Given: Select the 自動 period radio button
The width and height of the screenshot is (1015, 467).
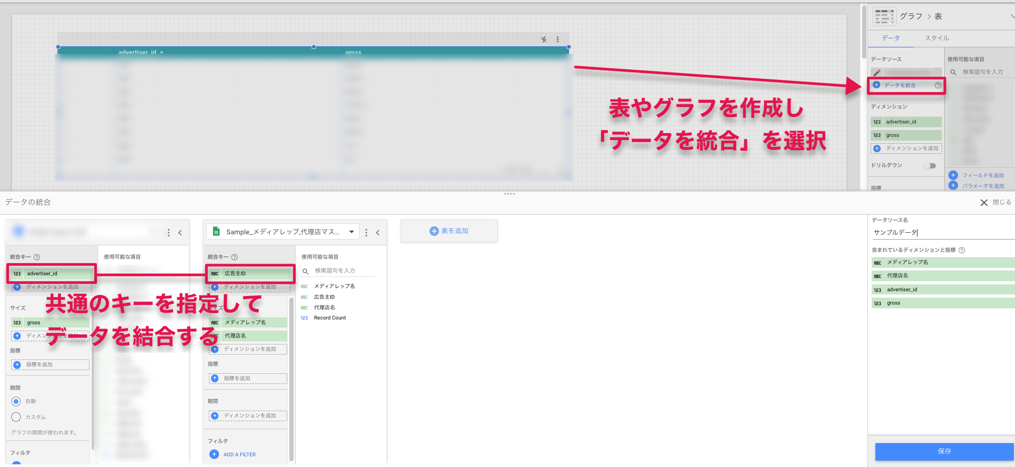Looking at the screenshot, I should tap(16, 402).
